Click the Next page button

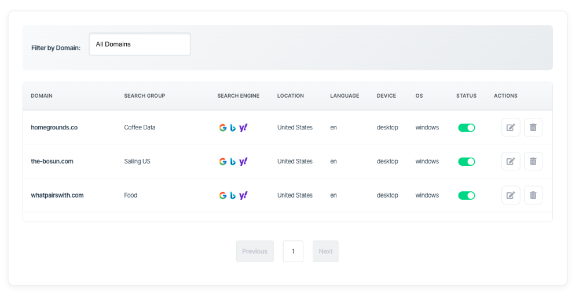point(325,251)
